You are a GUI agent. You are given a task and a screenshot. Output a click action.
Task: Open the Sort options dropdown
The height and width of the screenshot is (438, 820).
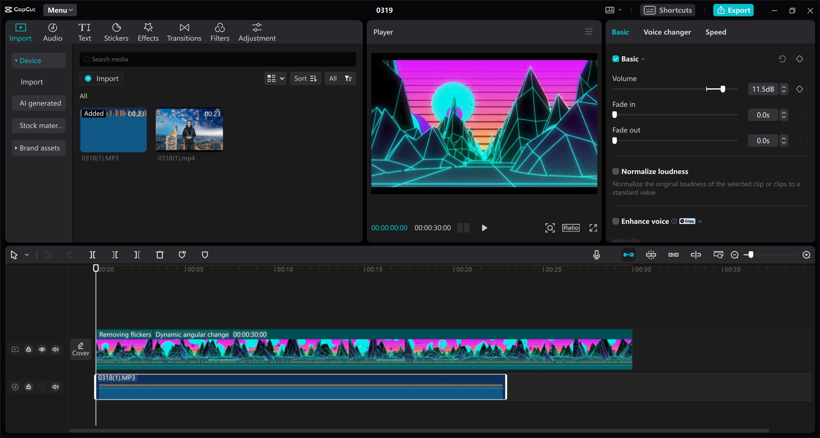pos(305,78)
